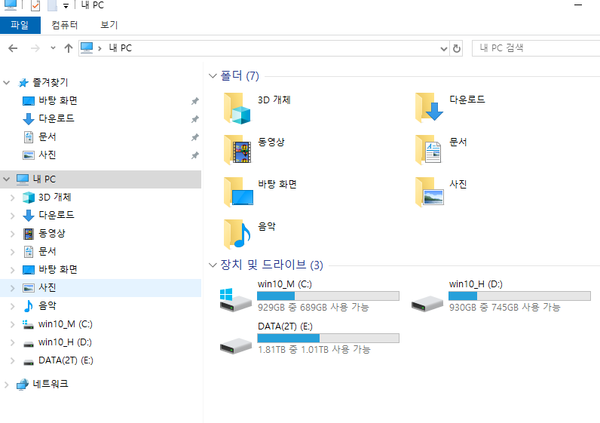Select 음악 in navigation tree
The image size is (600, 423).
(x=47, y=305)
